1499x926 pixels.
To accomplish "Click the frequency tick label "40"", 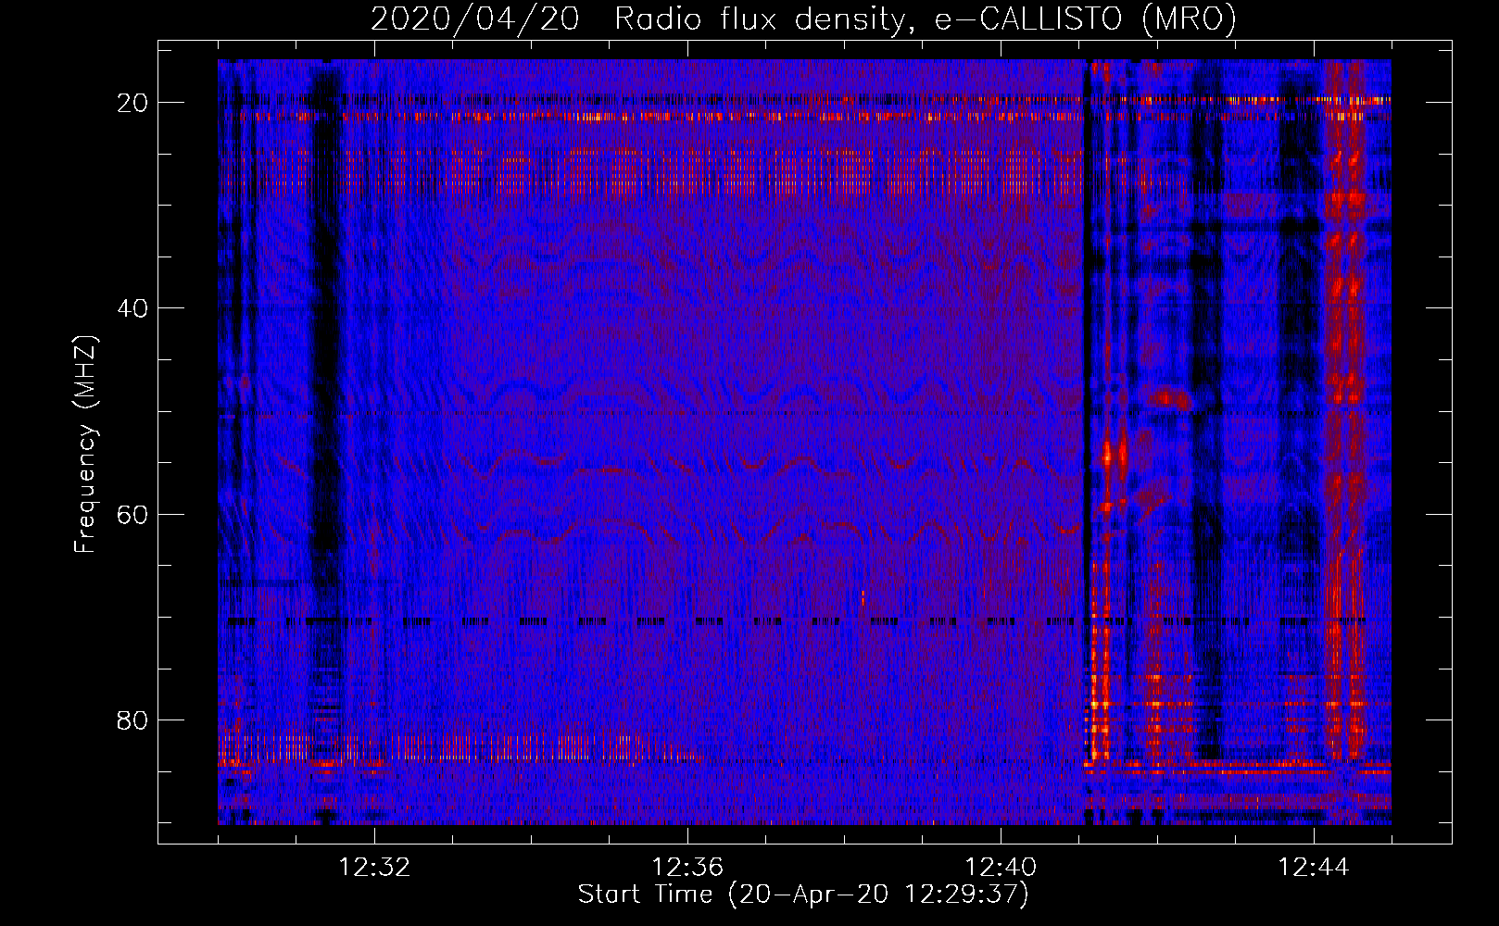I will tap(133, 308).
